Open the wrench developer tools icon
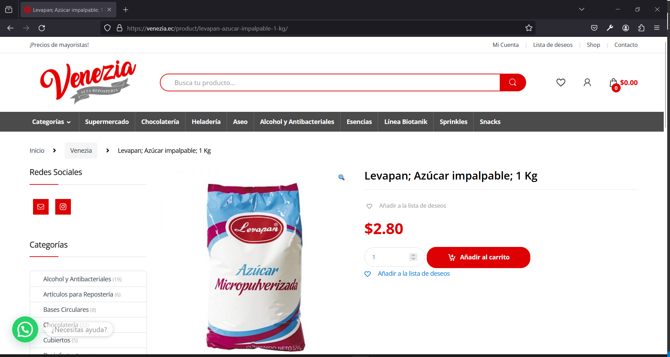 pos(610,28)
